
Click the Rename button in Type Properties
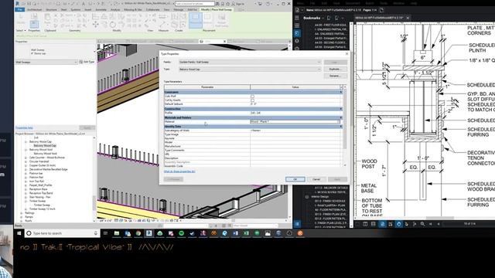pyautogui.click(x=335, y=76)
